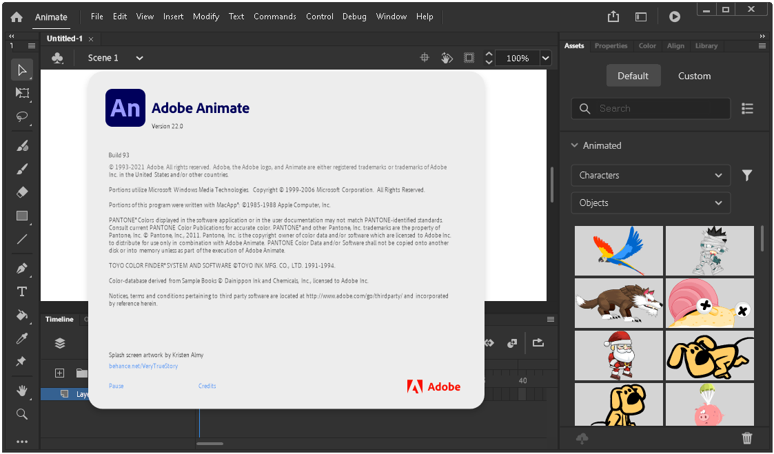Image resolution: width=774 pixels, height=454 pixels.
Task: Open the workspace switcher icon
Action: [x=641, y=17]
